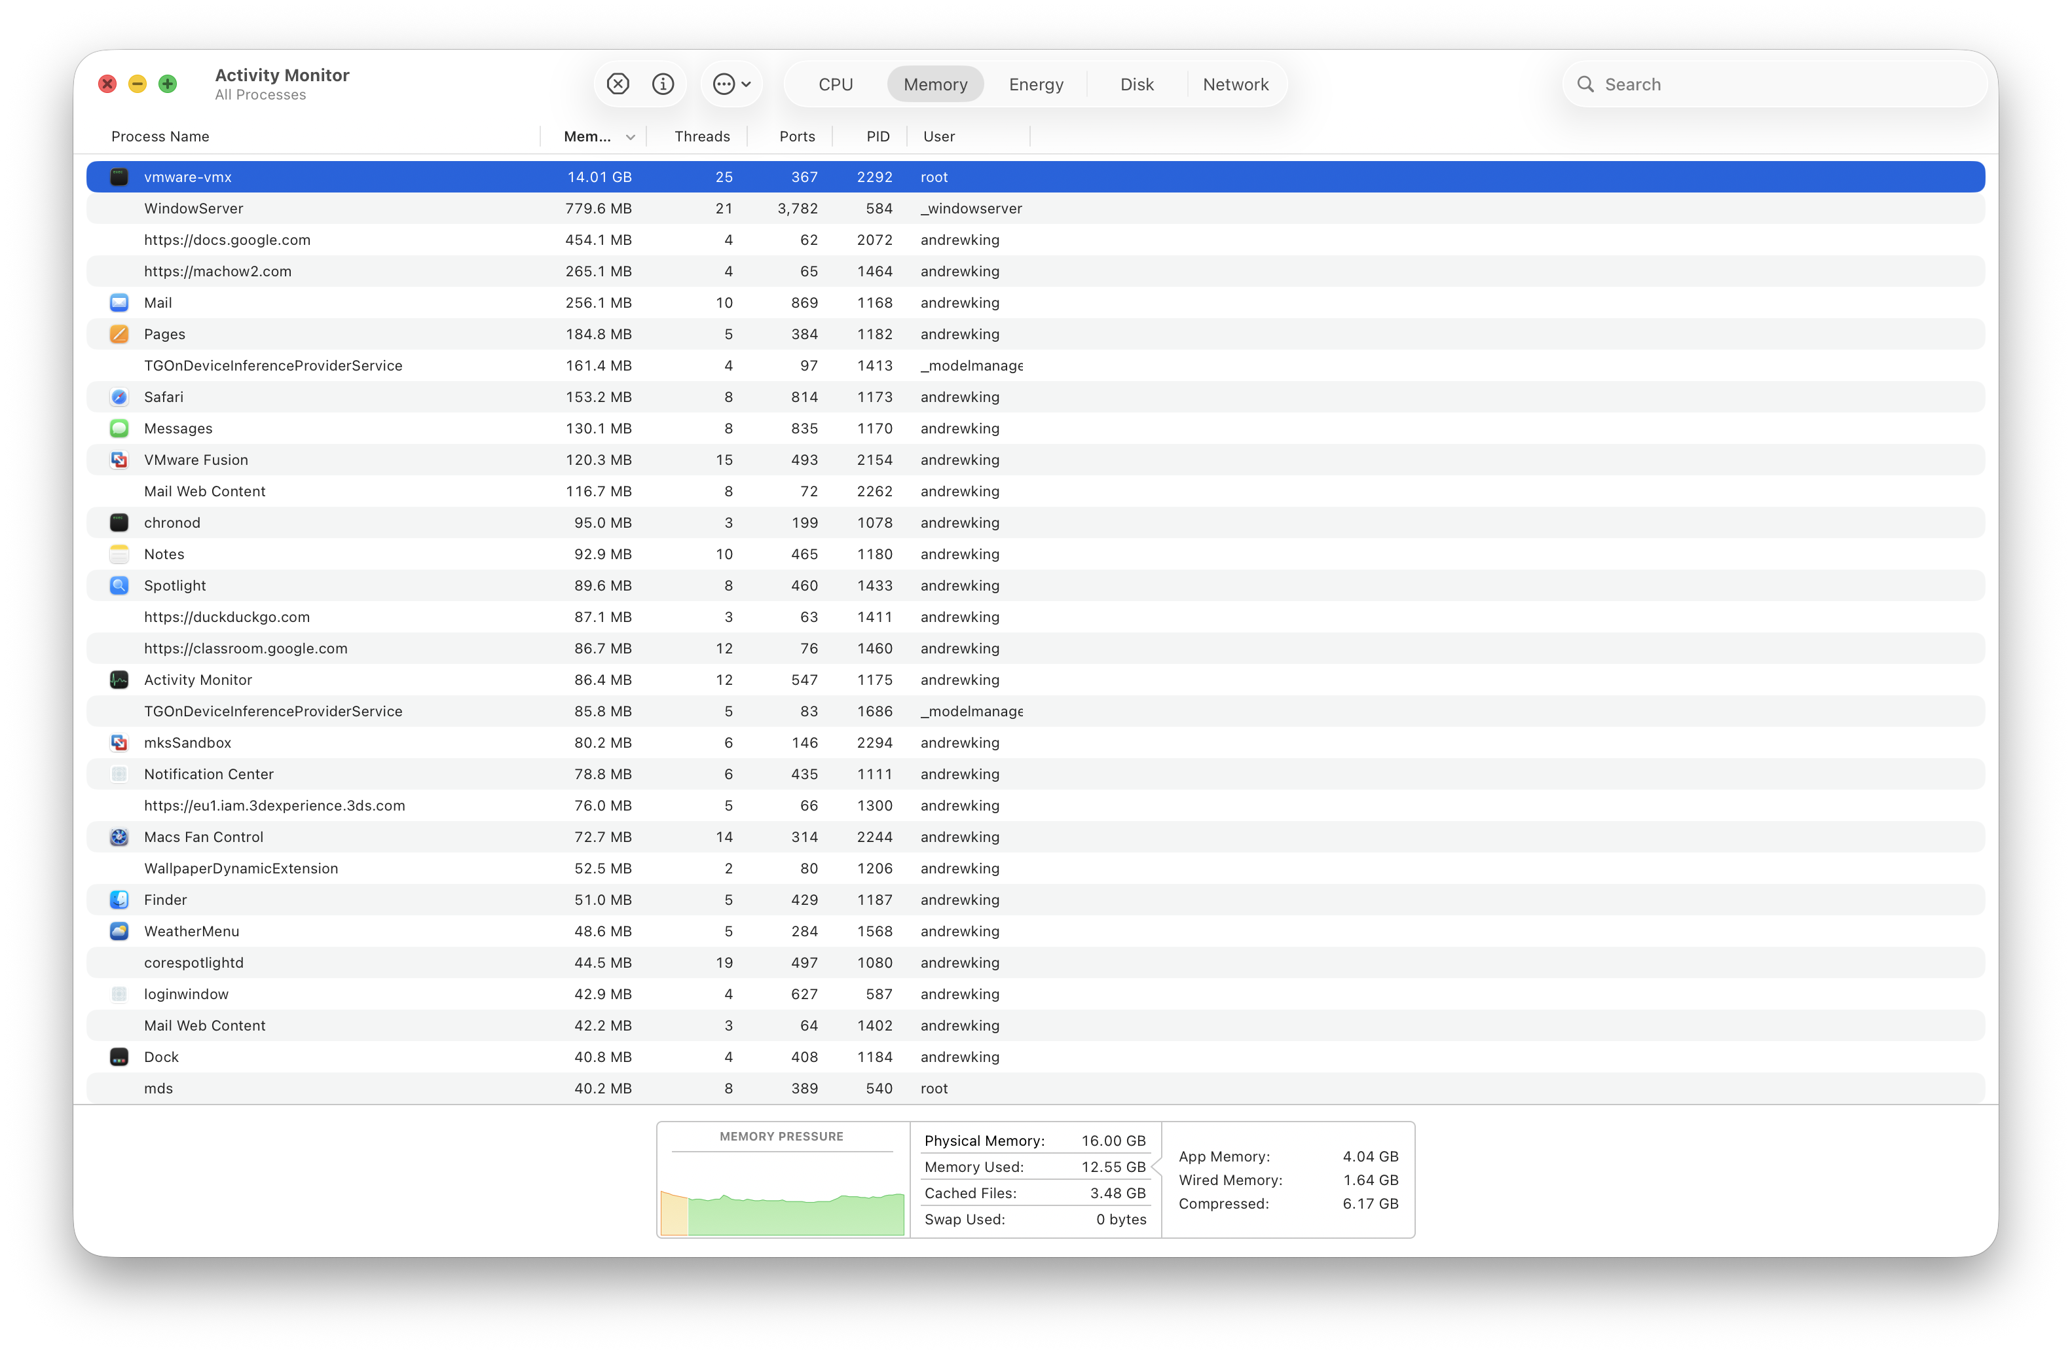Click the search magnifier icon
Screen dimensions: 2072x1354
pos(1585,84)
